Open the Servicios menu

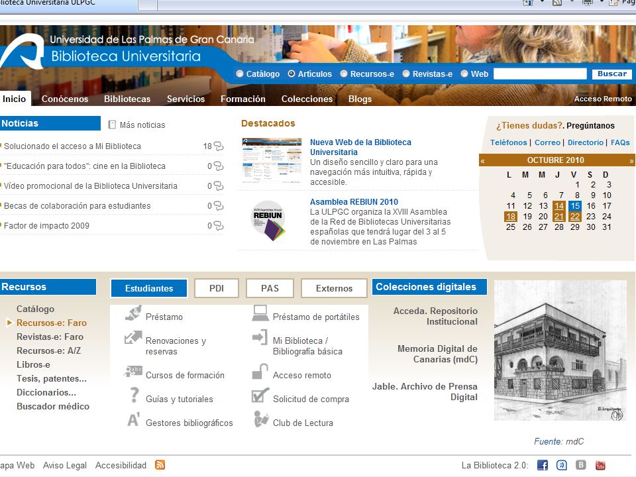click(185, 99)
